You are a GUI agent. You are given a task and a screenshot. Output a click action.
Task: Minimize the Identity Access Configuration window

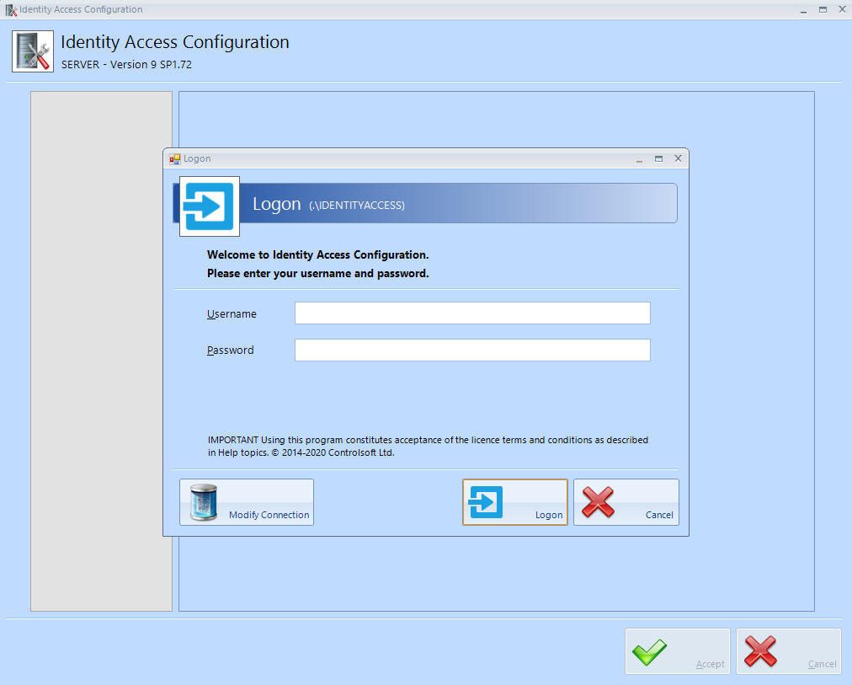tap(804, 11)
